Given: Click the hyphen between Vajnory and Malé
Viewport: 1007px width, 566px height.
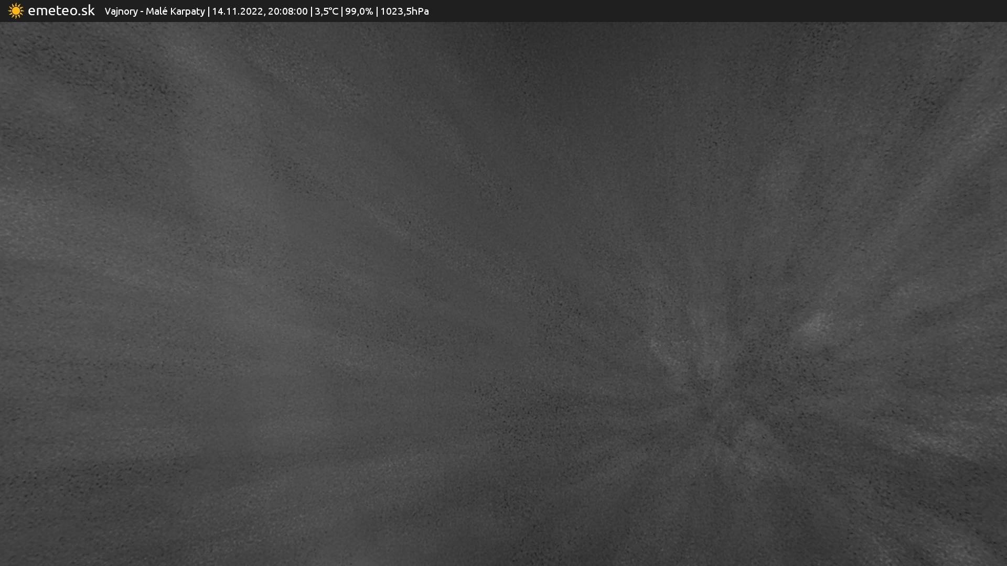Looking at the screenshot, I should (142, 12).
